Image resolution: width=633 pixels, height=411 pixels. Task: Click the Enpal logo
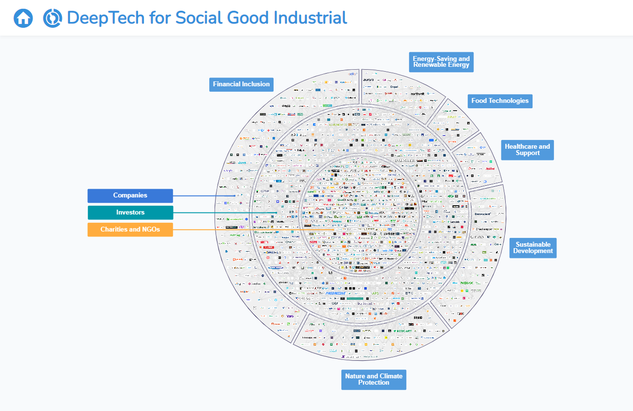[394, 87]
